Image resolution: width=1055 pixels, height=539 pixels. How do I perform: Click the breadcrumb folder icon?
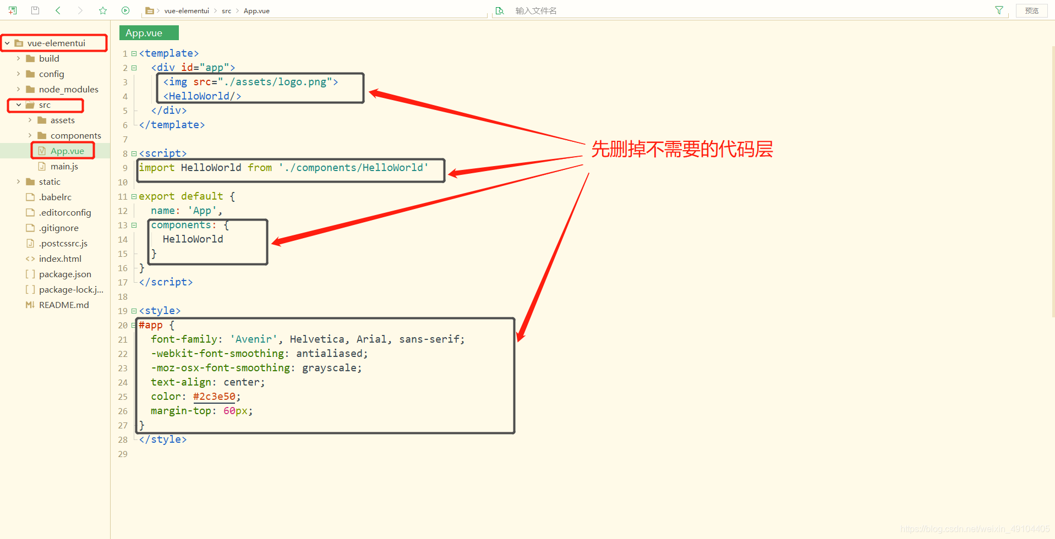[149, 10]
